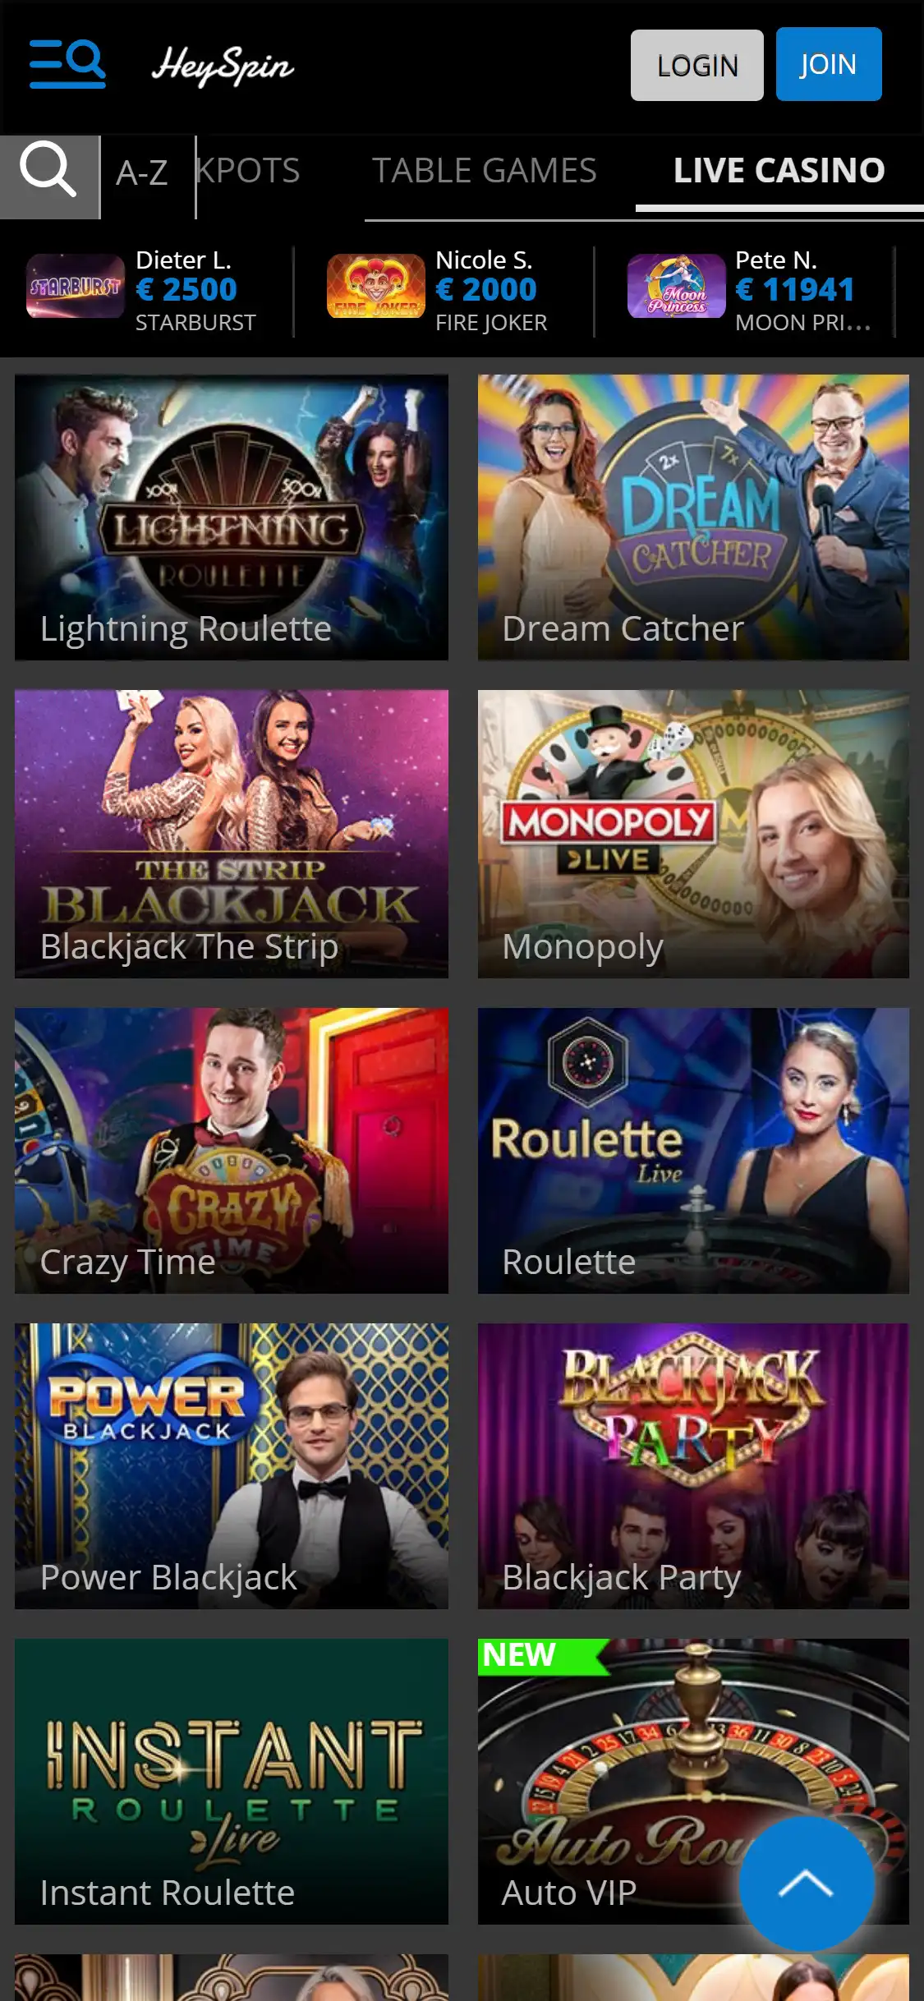Image resolution: width=924 pixels, height=2001 pixels.
Task: Select the A-Z category tab
Action: (x=142, y=173)
